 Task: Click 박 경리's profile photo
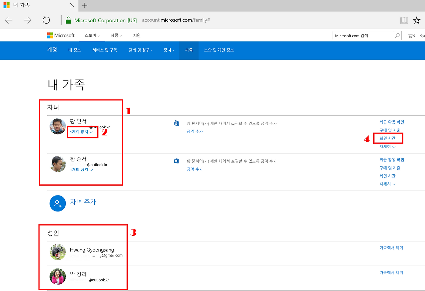click(x=58, y=276)
